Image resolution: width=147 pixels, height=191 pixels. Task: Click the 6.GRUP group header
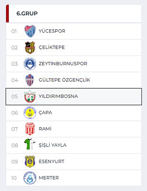(27, 14)
